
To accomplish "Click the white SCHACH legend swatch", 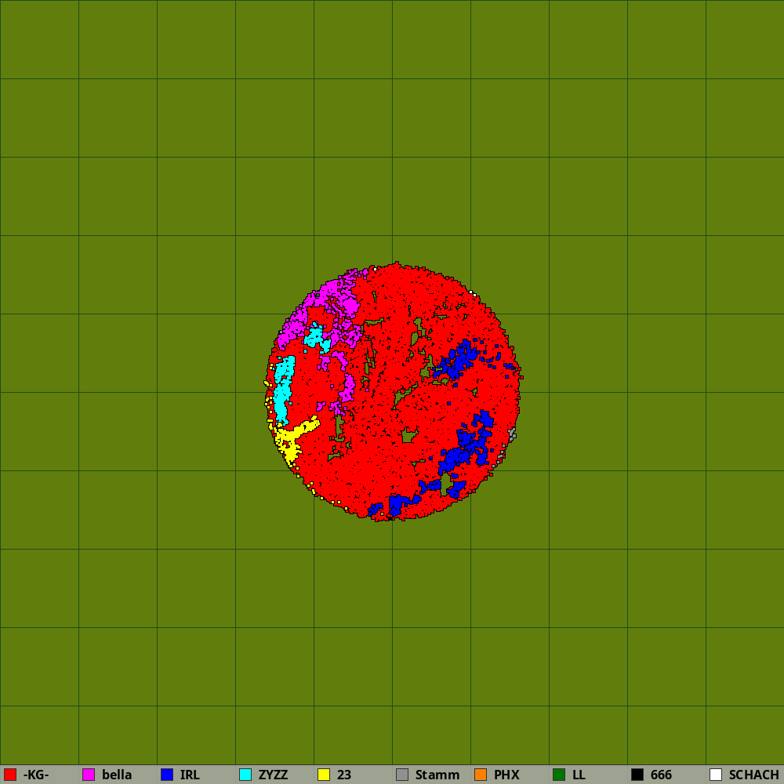I will coord(716,775).
